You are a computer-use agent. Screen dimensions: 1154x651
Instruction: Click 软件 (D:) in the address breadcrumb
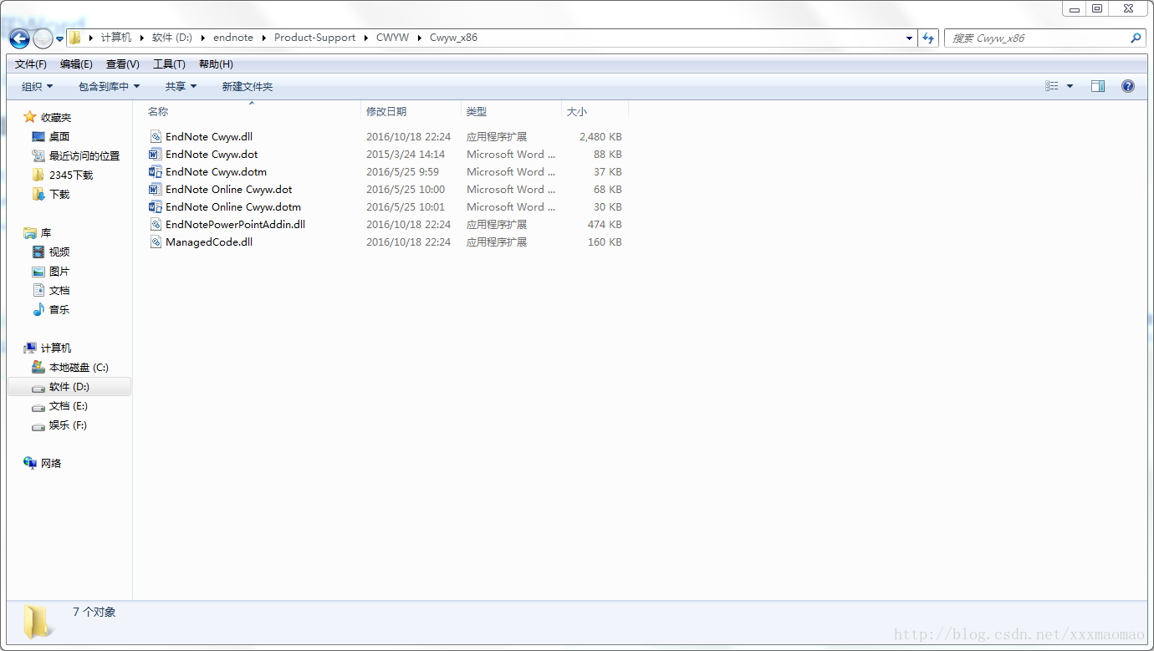click(x=172, y=38)
